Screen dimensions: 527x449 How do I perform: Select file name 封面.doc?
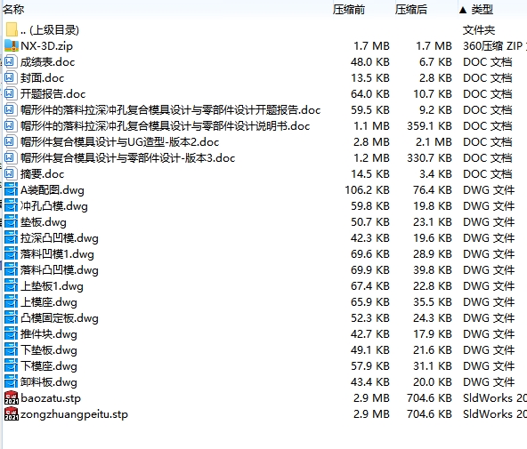click(x=43, y=78)
